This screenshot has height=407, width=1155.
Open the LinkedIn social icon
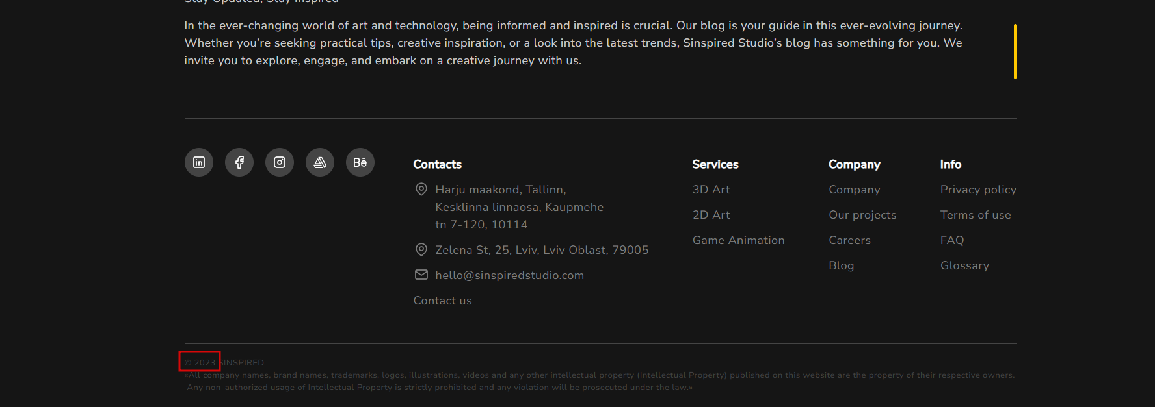[x=199, y=162]
